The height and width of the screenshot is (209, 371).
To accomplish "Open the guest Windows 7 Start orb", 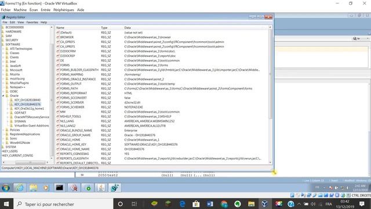I will point(6,188).
